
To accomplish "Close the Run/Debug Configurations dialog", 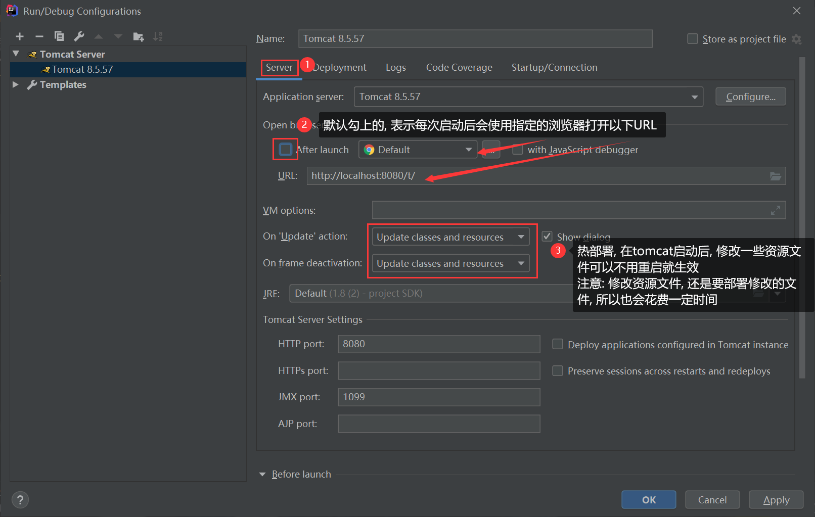I will point(797,11).
